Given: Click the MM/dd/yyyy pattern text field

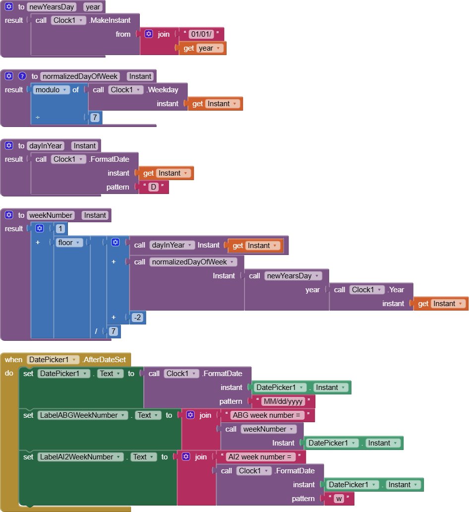Looking at the screenshot, I should click(x=283, y=401).
